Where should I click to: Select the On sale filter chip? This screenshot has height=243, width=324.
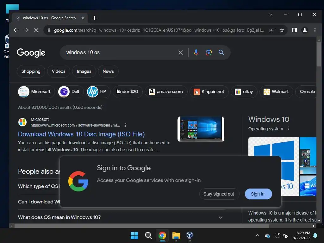306,91
